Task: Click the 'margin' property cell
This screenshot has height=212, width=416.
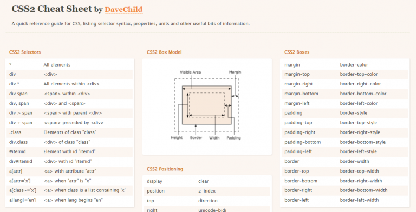Action: click(292, 65)
